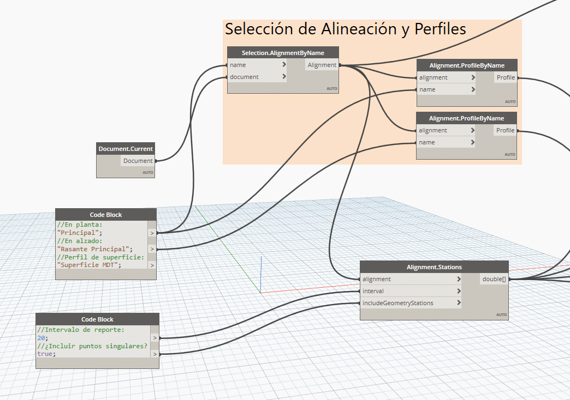
Task: Click the Document.Current node title bar
Action: tap(126, 149)
